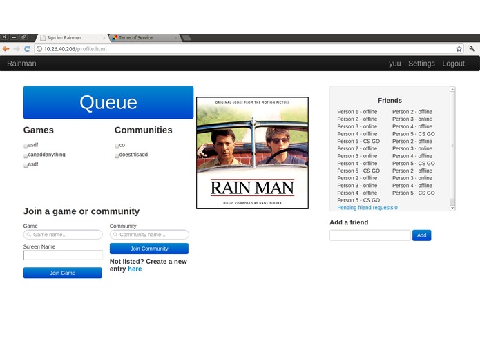Check the first asdf game checkbox
This screenshot has height=341, width=480.
coord(26,146)
